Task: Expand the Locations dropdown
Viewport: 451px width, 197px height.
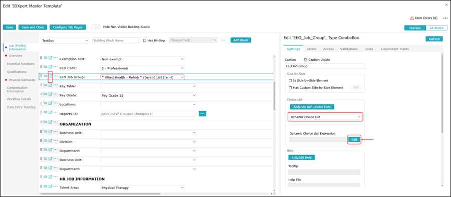Action: (148, 104)
